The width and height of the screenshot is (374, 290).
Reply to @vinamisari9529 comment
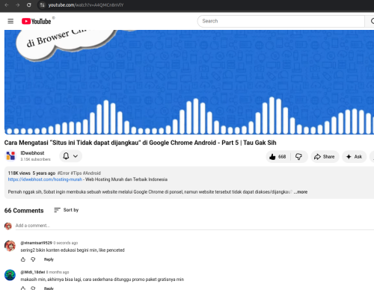tap(49, 259)
